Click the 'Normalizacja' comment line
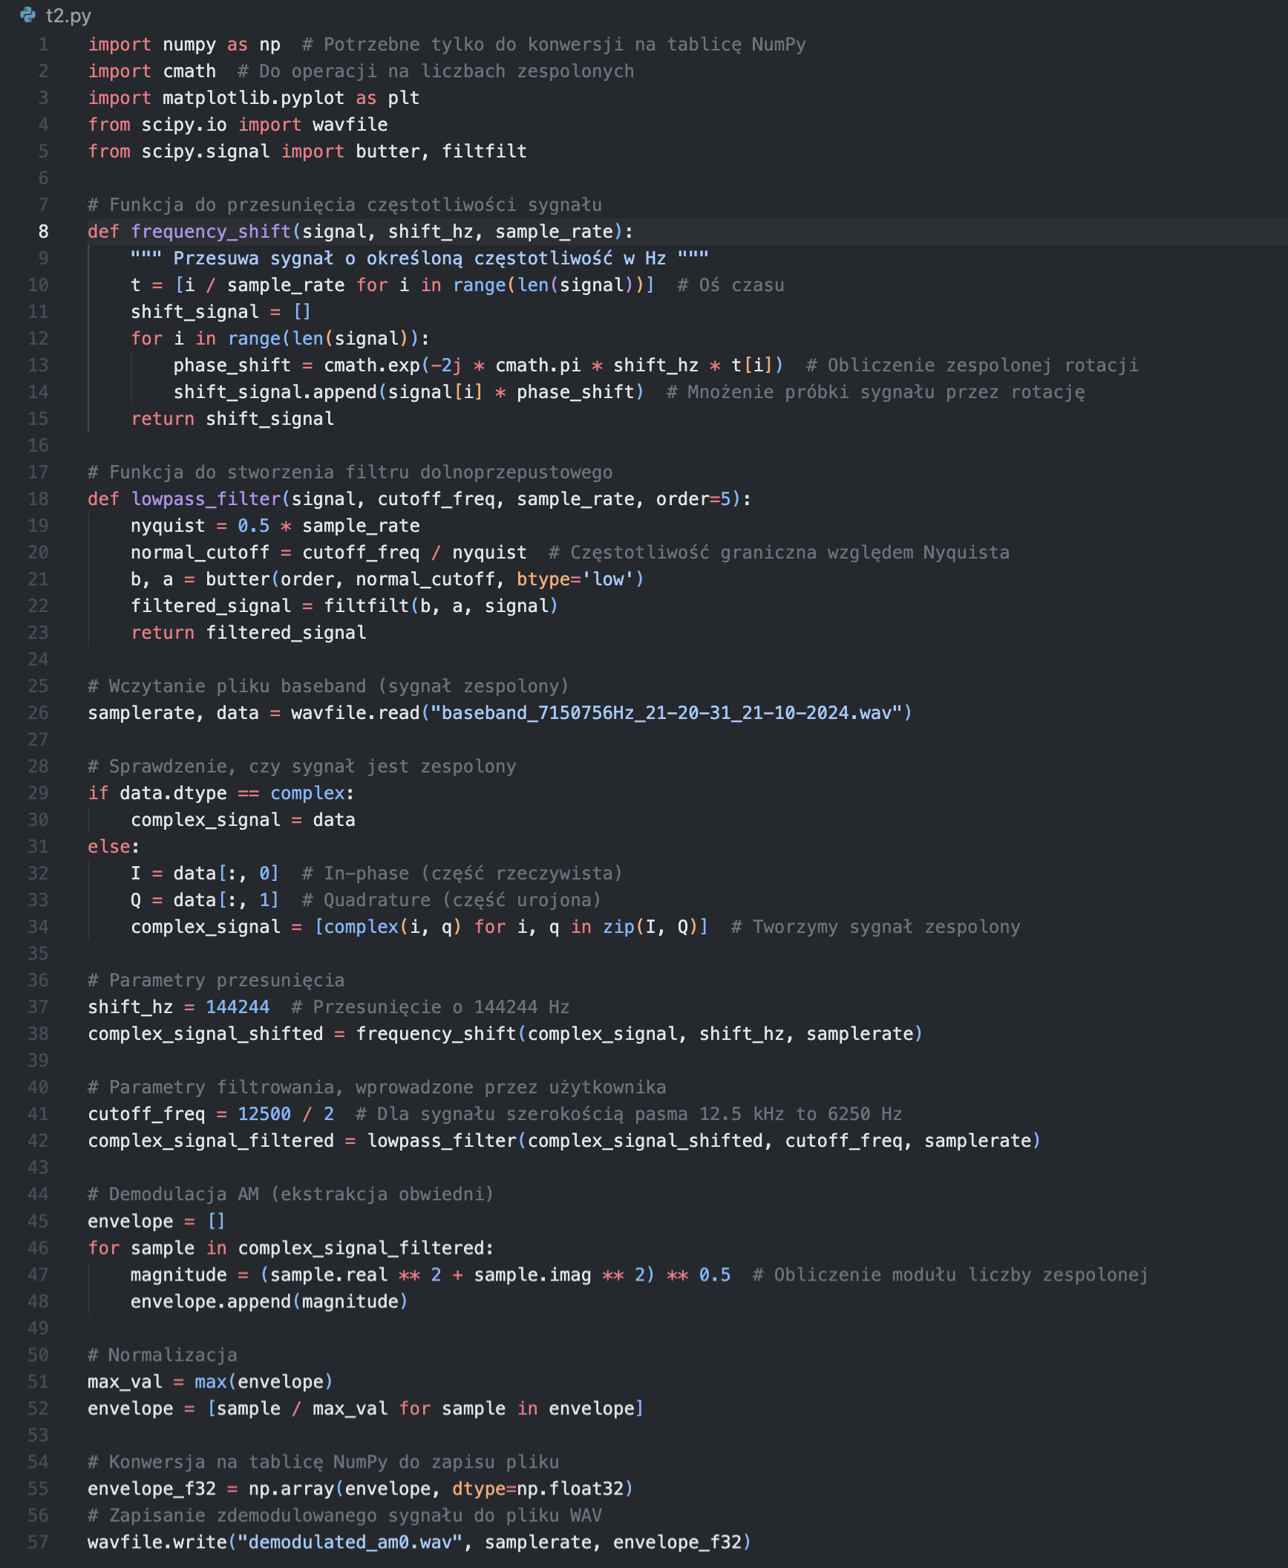 pos(163,1355)
